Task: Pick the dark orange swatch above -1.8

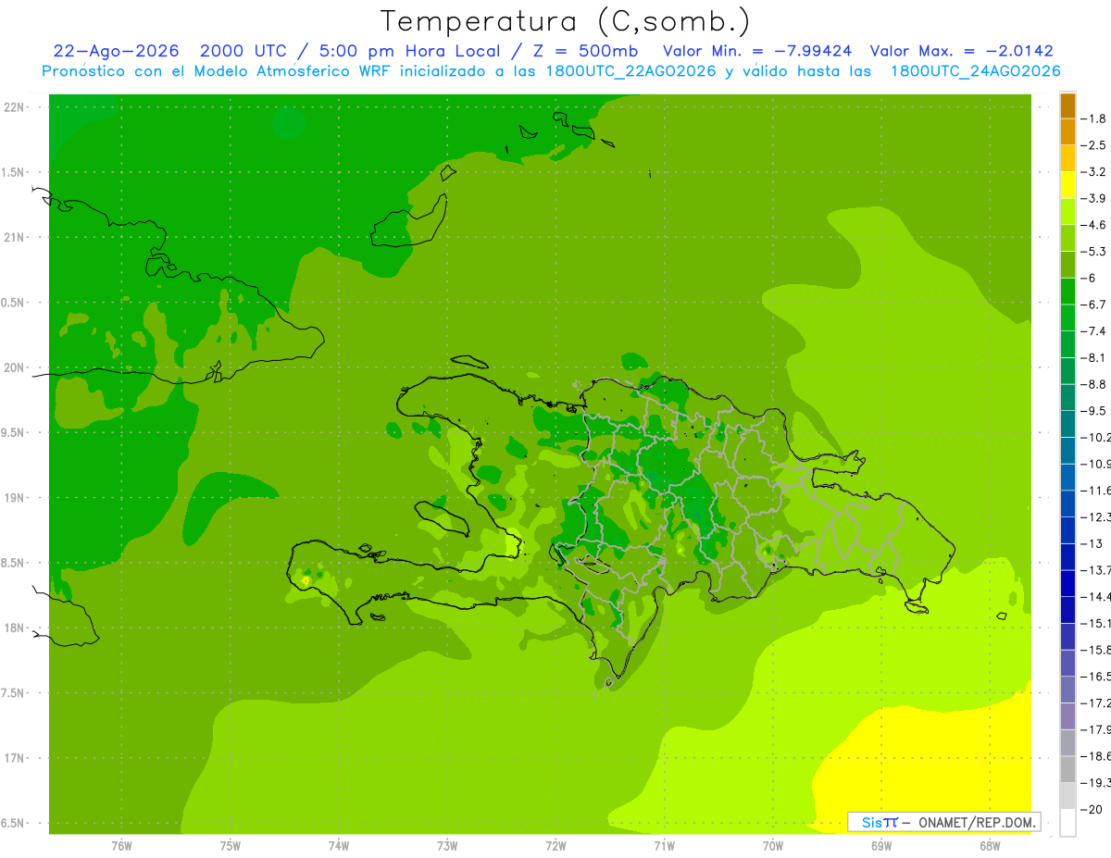Action: pyautogui.click(x=1067, y=106)
